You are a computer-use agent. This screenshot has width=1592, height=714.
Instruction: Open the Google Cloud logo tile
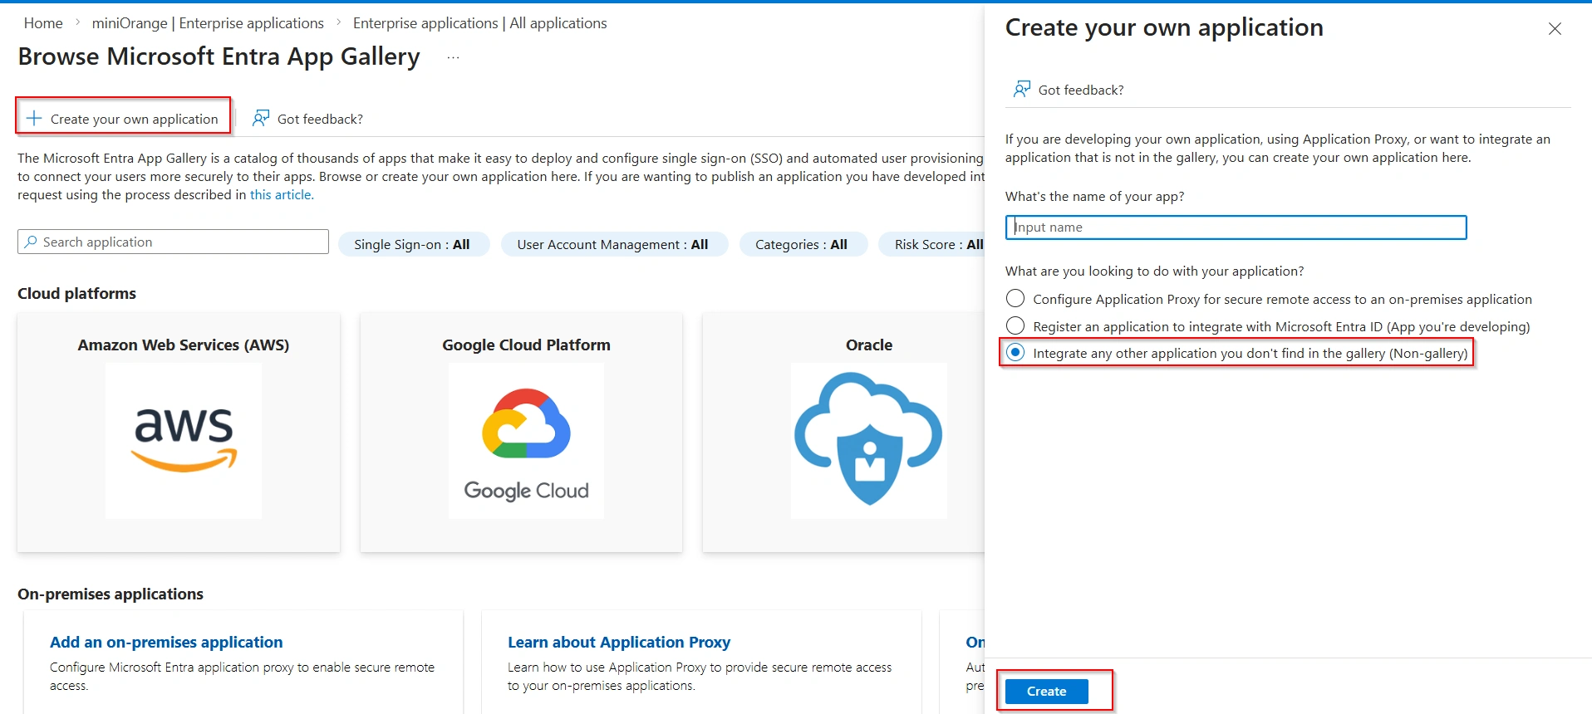pyautogui.click(x=526, y=441)
